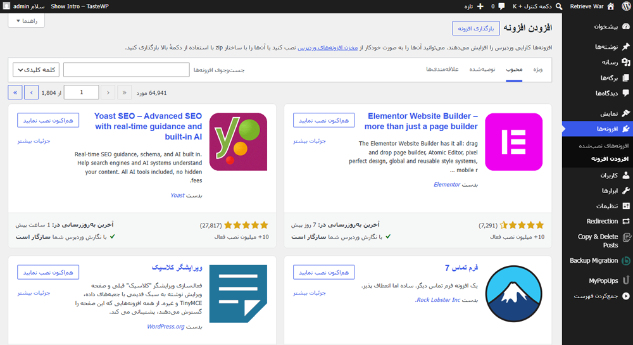Click the admin user avatar icon
This screenshot has height=345, width=633.
tap(6, 6)
